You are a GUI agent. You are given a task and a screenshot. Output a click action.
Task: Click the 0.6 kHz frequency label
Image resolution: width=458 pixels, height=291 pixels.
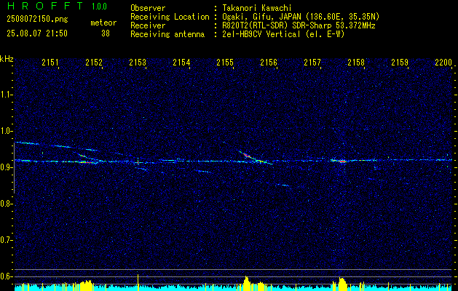[x=6, y=276]
